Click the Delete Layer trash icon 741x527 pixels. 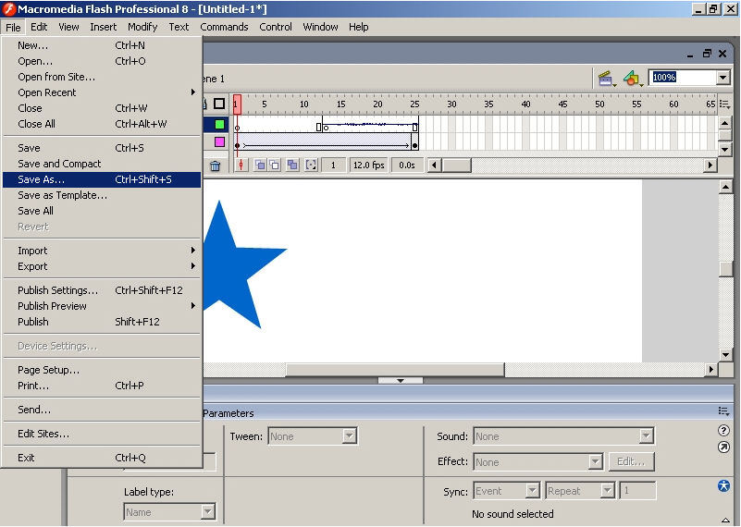point(215,165)
